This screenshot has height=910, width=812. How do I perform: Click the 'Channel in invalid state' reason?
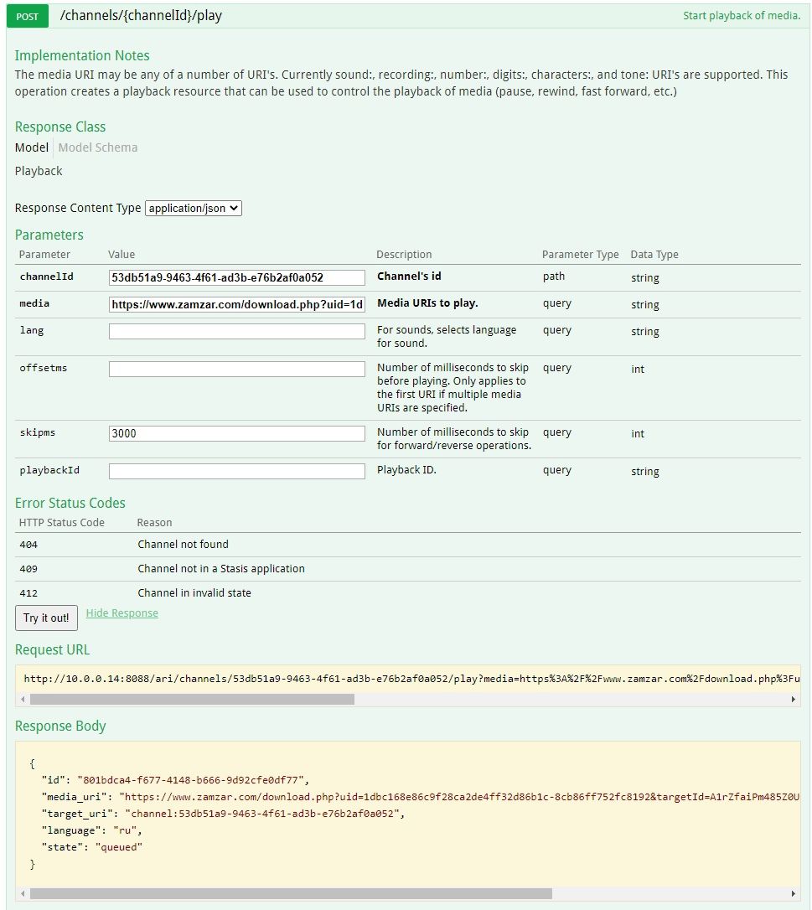coord(194,593)
